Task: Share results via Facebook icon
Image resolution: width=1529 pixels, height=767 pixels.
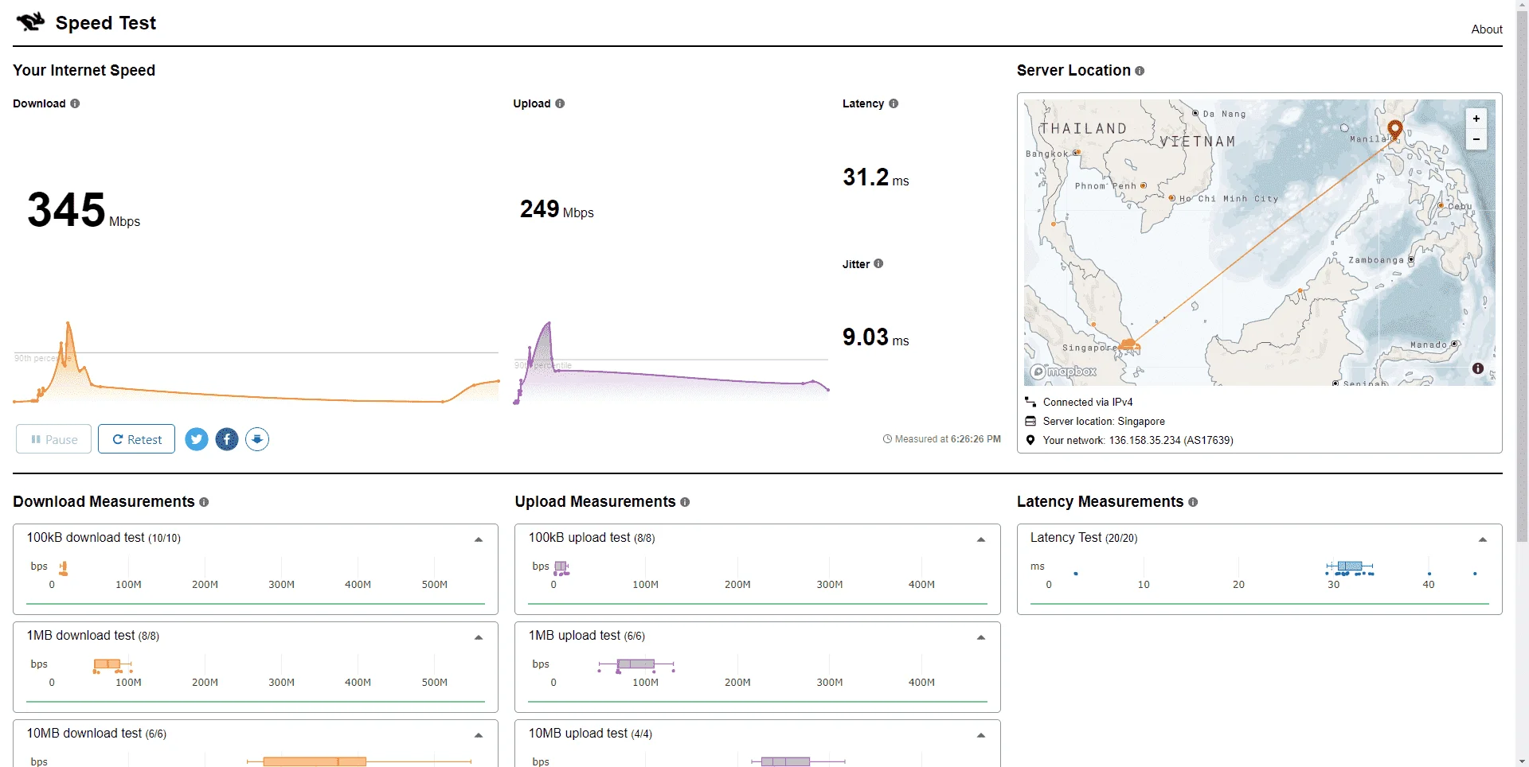Action: (227, 439)
